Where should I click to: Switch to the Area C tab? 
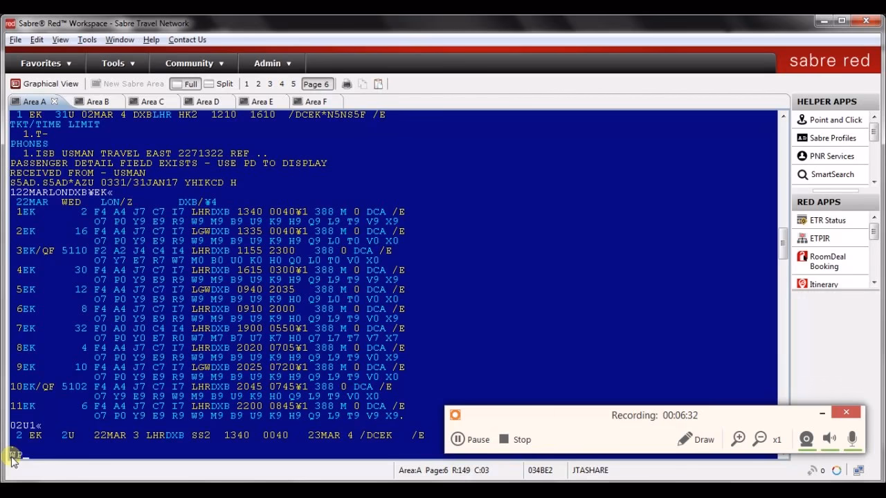point(152,102)
